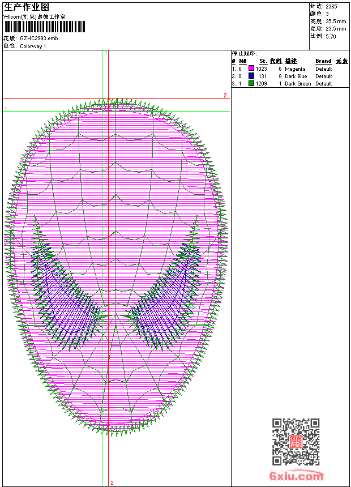351x487 pixels.
Task: Click the red marker 2 at page bottom
Action: click(112, 482)
